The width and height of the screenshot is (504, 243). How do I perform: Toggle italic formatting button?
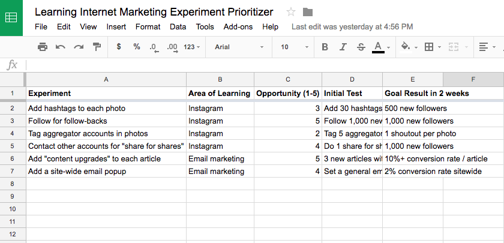point(343,47)
